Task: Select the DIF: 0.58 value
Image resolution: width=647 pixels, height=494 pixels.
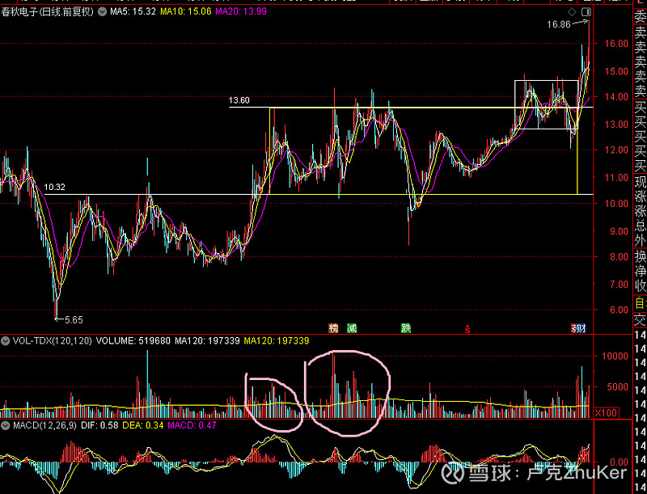Action: (99, 425)
